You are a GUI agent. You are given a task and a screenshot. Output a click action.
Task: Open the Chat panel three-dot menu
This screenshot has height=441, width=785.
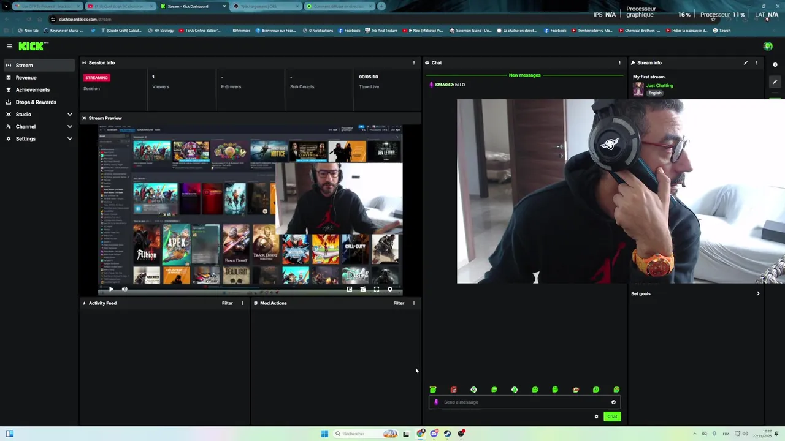click(619, 62)
